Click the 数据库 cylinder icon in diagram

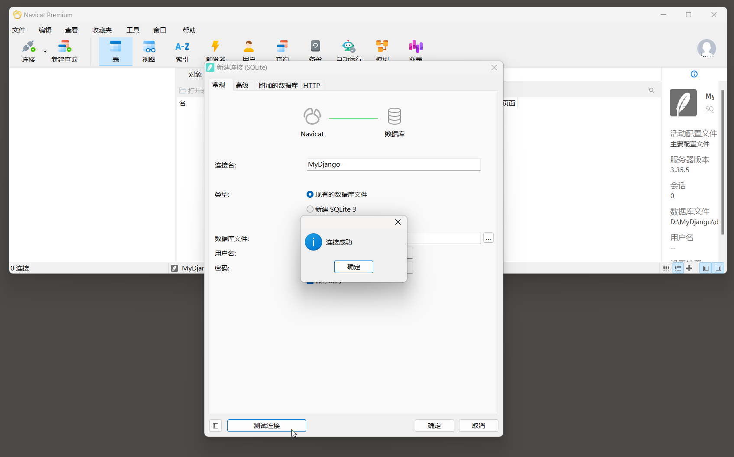click(394, 116)
